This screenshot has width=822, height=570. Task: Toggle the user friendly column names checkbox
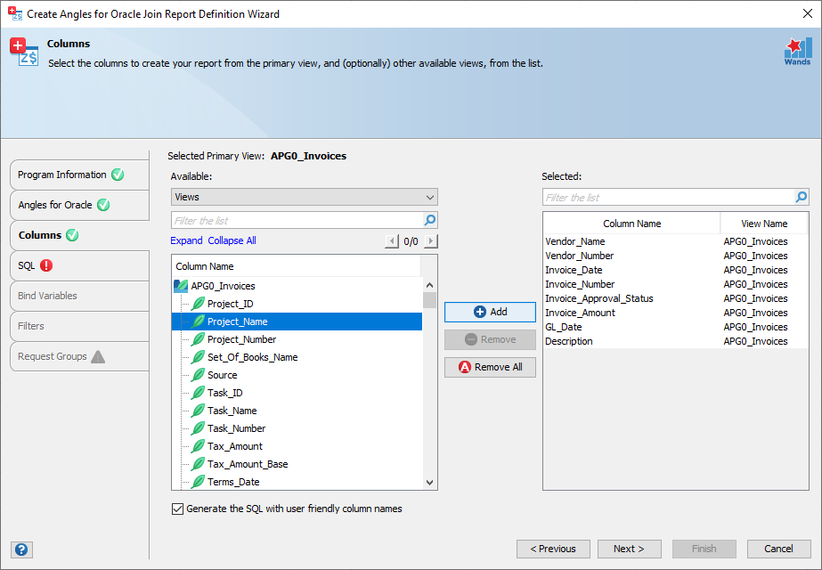(x=176, y=509)
